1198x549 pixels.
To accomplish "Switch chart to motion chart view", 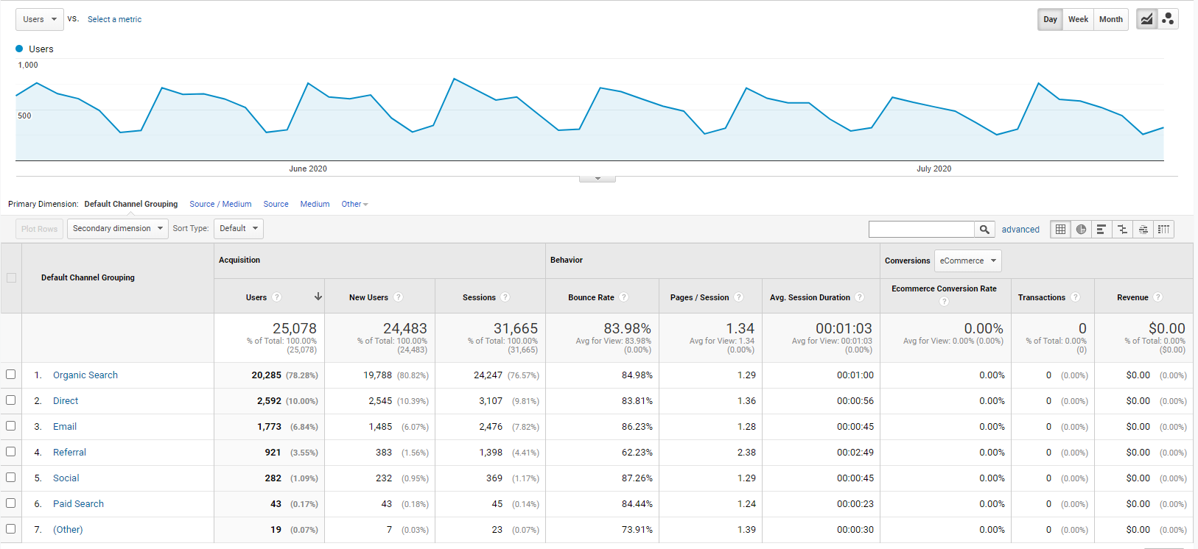I will 1168,19.
